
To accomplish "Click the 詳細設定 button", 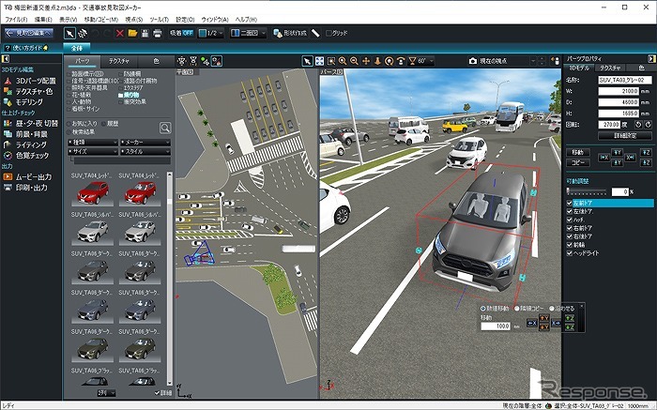I will point(608,135).
